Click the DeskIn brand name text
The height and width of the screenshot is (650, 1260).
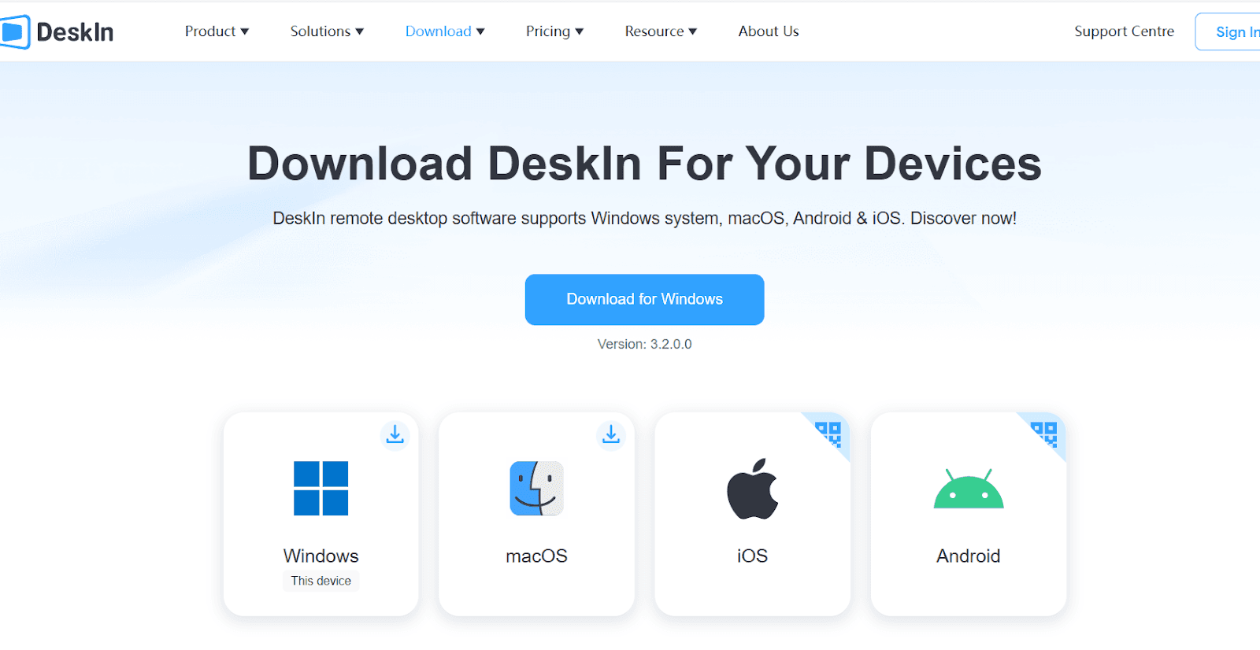pyautogui.click(x=75, y=32)
